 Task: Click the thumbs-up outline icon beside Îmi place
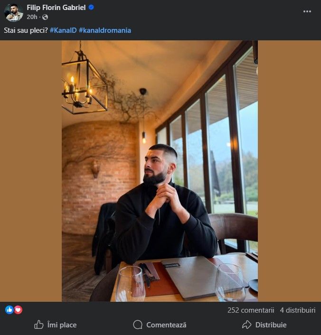click(38, 325)
